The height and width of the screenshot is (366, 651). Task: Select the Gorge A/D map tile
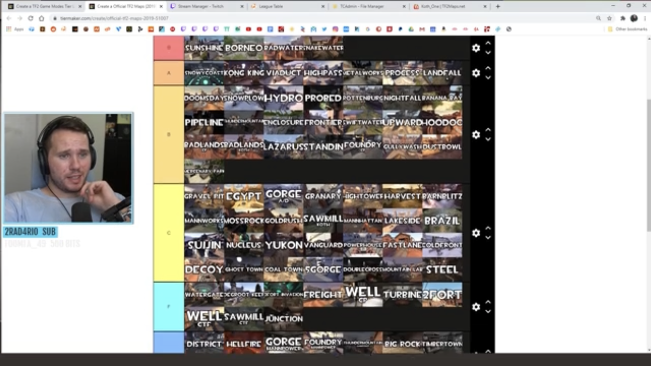284,196
